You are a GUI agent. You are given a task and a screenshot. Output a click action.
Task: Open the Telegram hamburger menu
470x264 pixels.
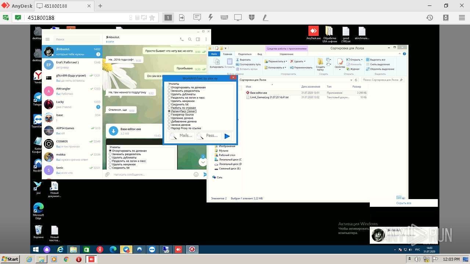(47, 39)
